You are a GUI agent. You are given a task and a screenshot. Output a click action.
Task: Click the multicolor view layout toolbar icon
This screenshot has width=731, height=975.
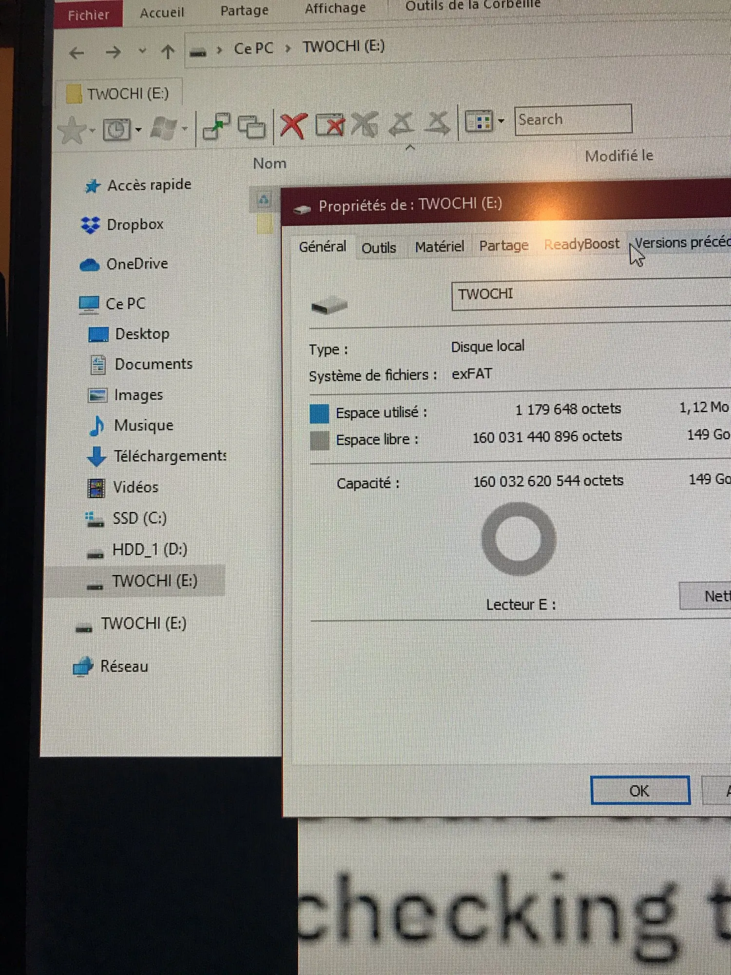click(x=480, y=121)
